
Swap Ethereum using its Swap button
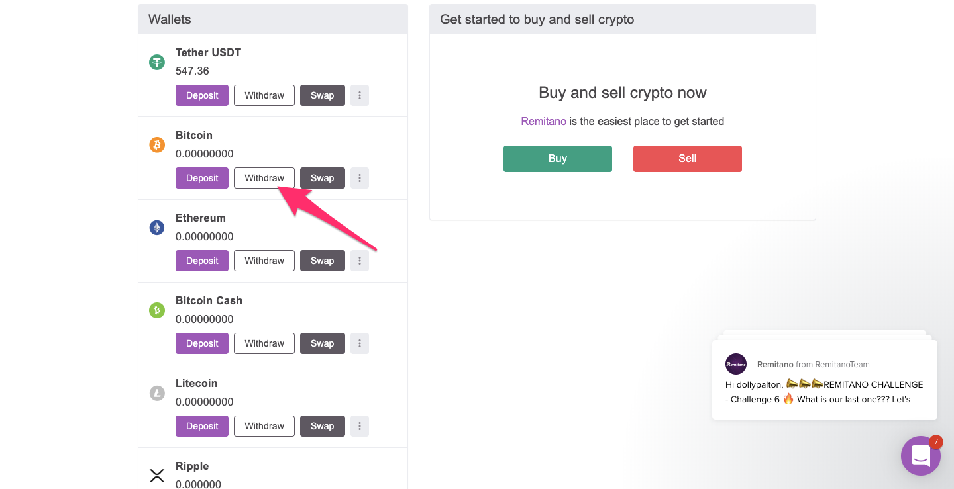click(323, 261)
